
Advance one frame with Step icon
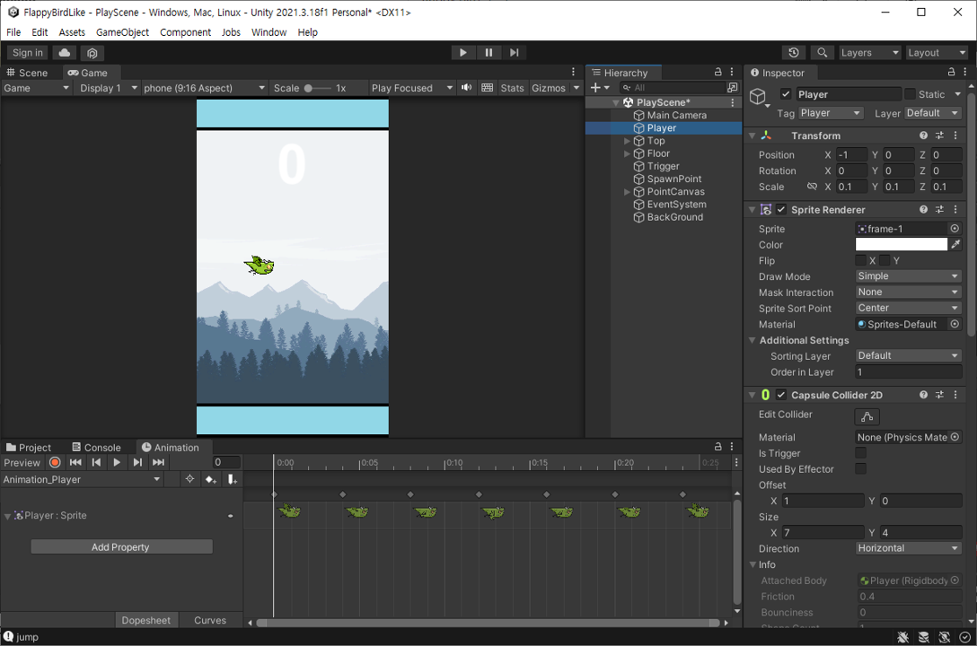pyautogui.click(x=514, y=53)
